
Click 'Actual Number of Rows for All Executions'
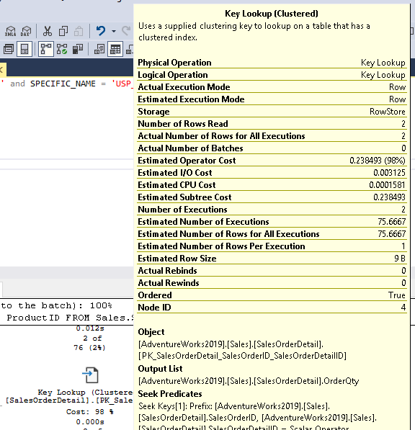point(221,136)
